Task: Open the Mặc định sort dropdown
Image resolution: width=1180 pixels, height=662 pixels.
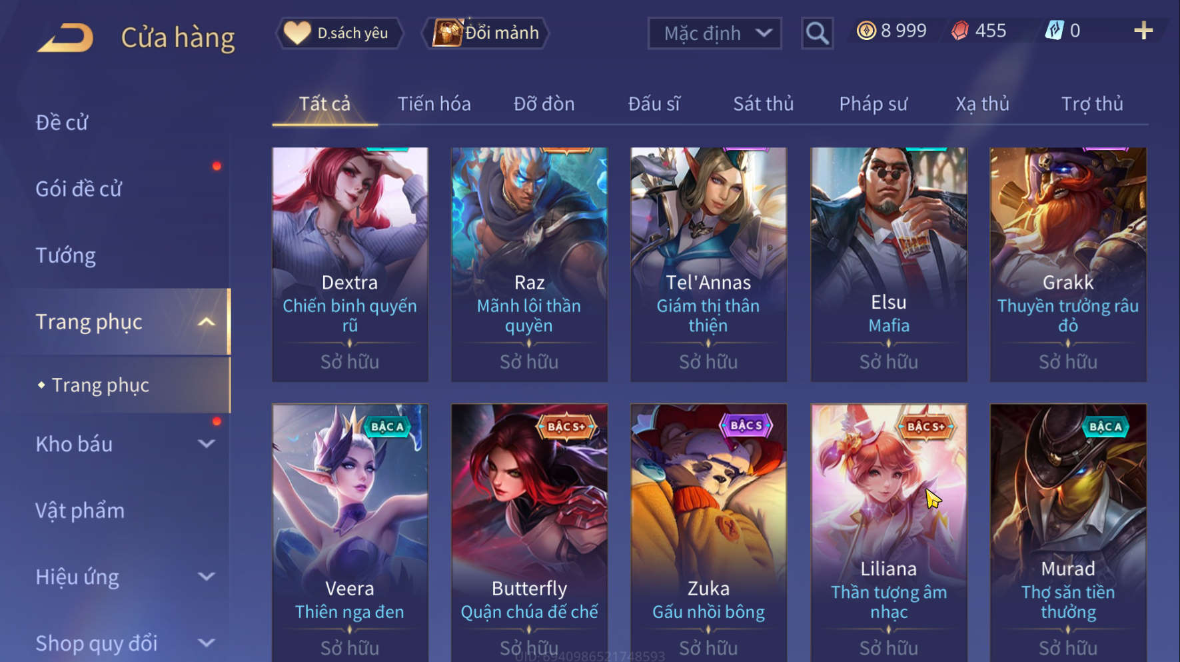Action: [714, 33]
